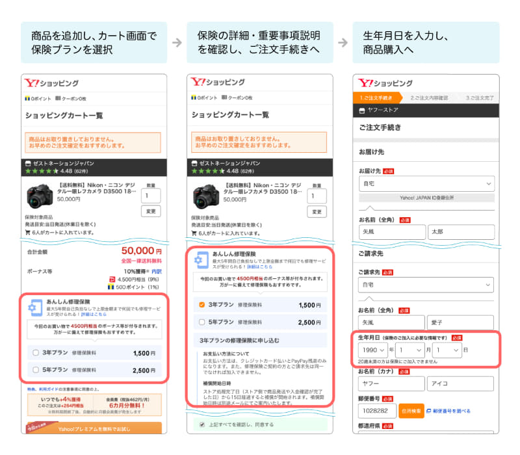
Task: Click the store icon next to ヤフーストア
Action: click(362, 110)
